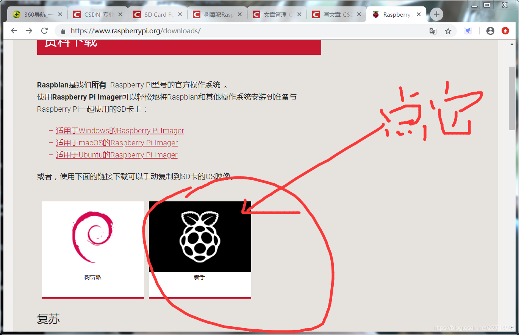
Task: Click the page's vertical scrollbar thumb
Action: point(512,98)
